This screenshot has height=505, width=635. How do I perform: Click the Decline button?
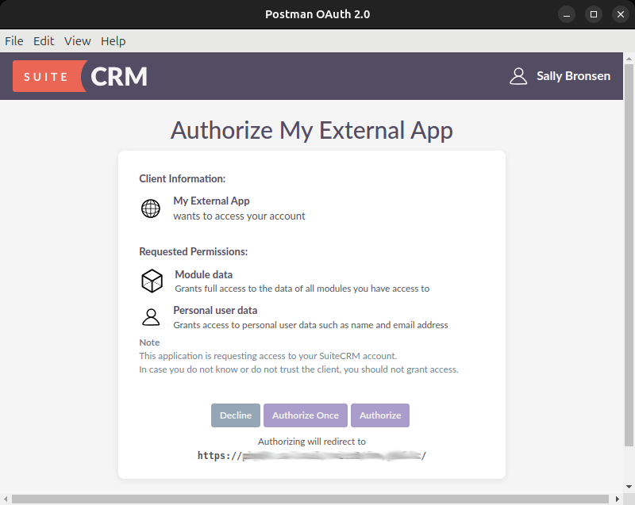tap(235, 415)
